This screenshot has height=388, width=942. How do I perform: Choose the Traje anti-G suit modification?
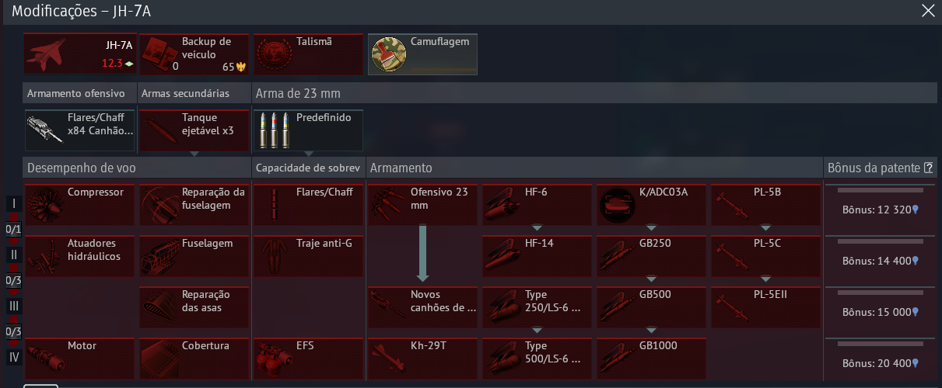(309, 255)
